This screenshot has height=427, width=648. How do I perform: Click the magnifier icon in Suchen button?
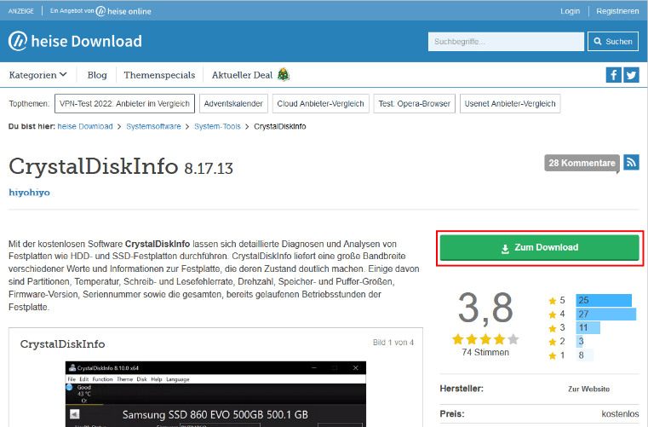click(598, 42)
